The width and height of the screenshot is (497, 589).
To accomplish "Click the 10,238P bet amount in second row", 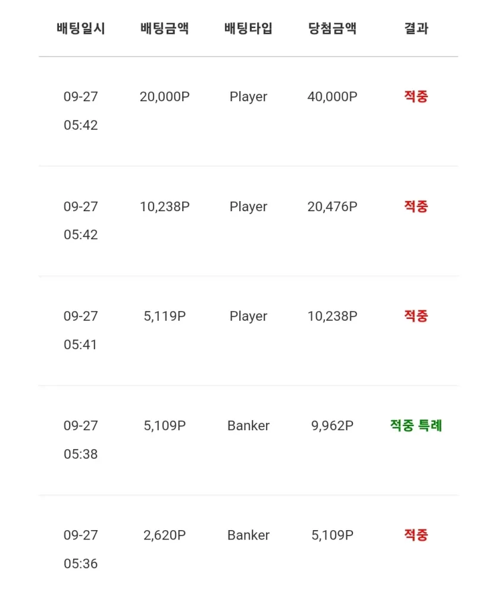I will (164, 206).
